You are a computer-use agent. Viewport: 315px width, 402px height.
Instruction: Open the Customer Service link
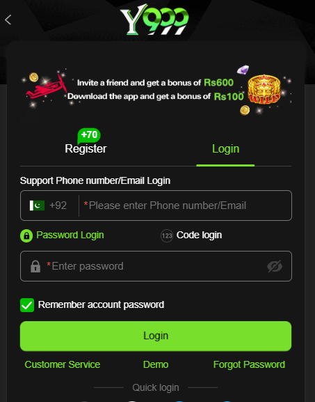click(63, 364)
